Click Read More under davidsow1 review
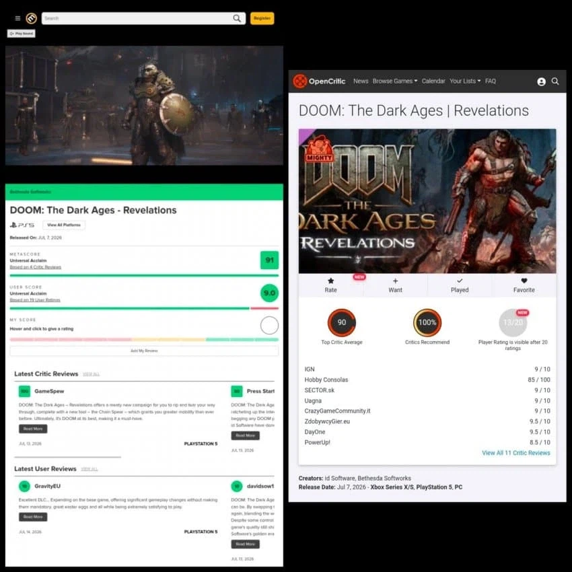 245,544
